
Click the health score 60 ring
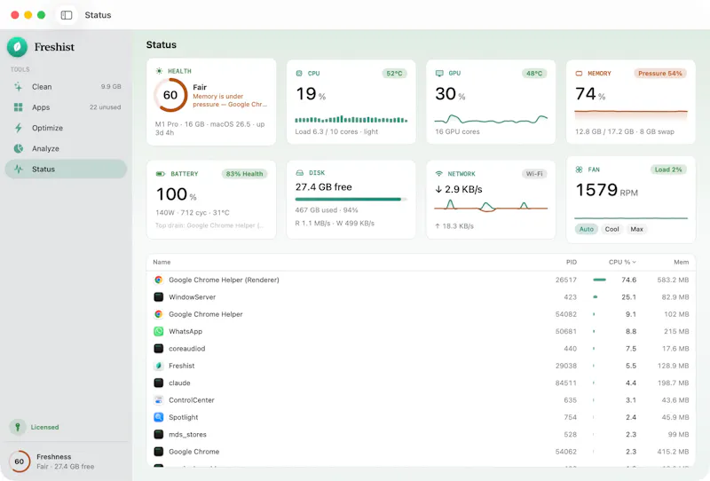(170, 95)
